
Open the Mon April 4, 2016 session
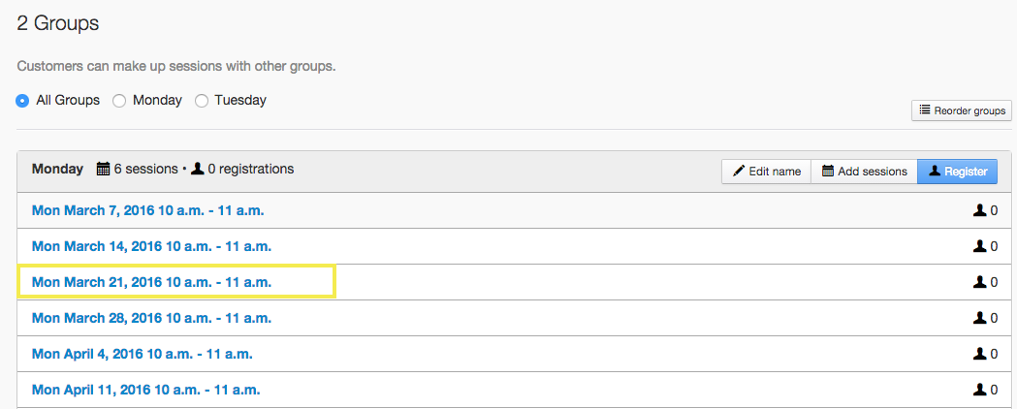[x=142, y=354]
